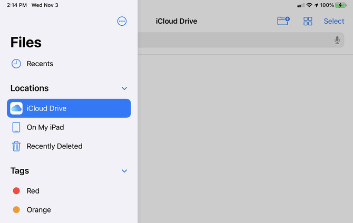Open Recents from the sidebar
The height and width of the screenshot is (223, 353).
point(69,64)
